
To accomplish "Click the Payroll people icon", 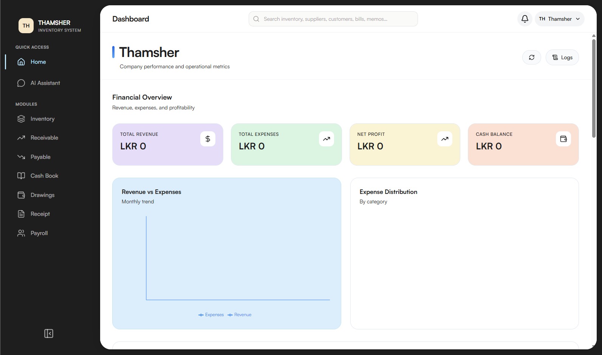I will pos(21,233).
